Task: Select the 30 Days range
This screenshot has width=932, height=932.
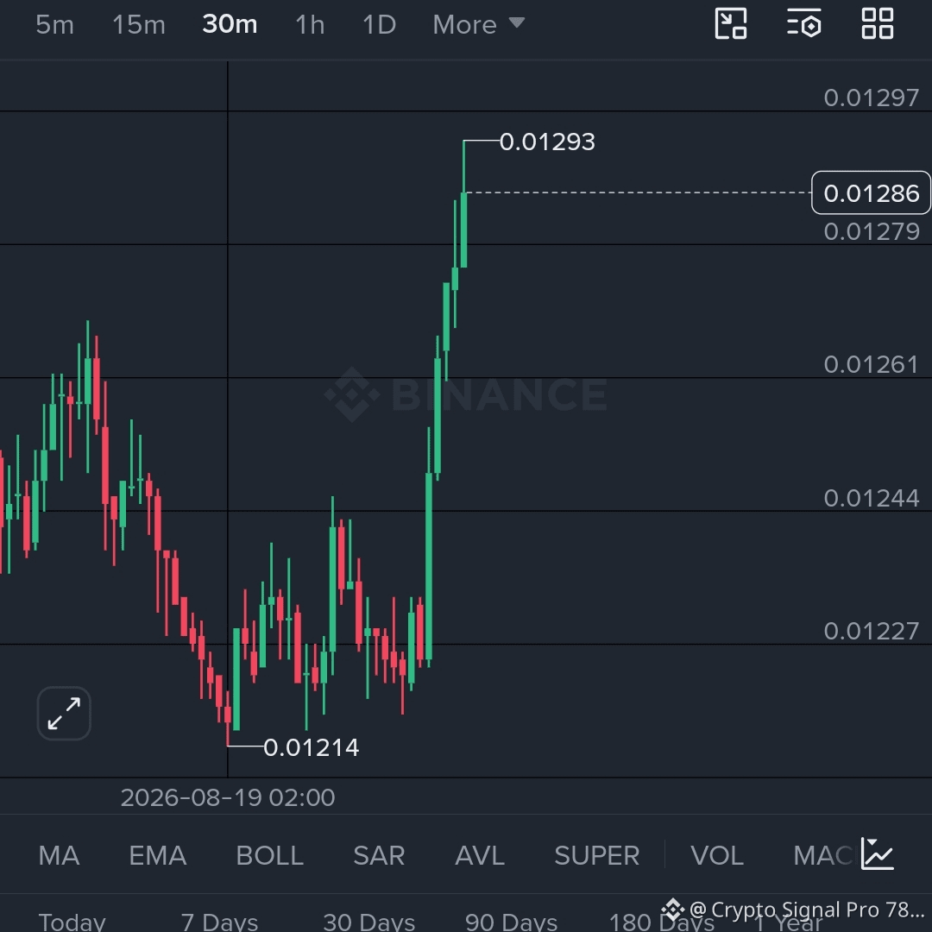Action: (x=369, y=922)
